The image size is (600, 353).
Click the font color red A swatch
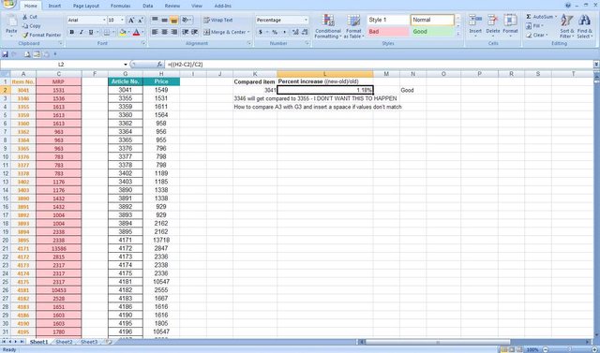[x=136, y=33]
